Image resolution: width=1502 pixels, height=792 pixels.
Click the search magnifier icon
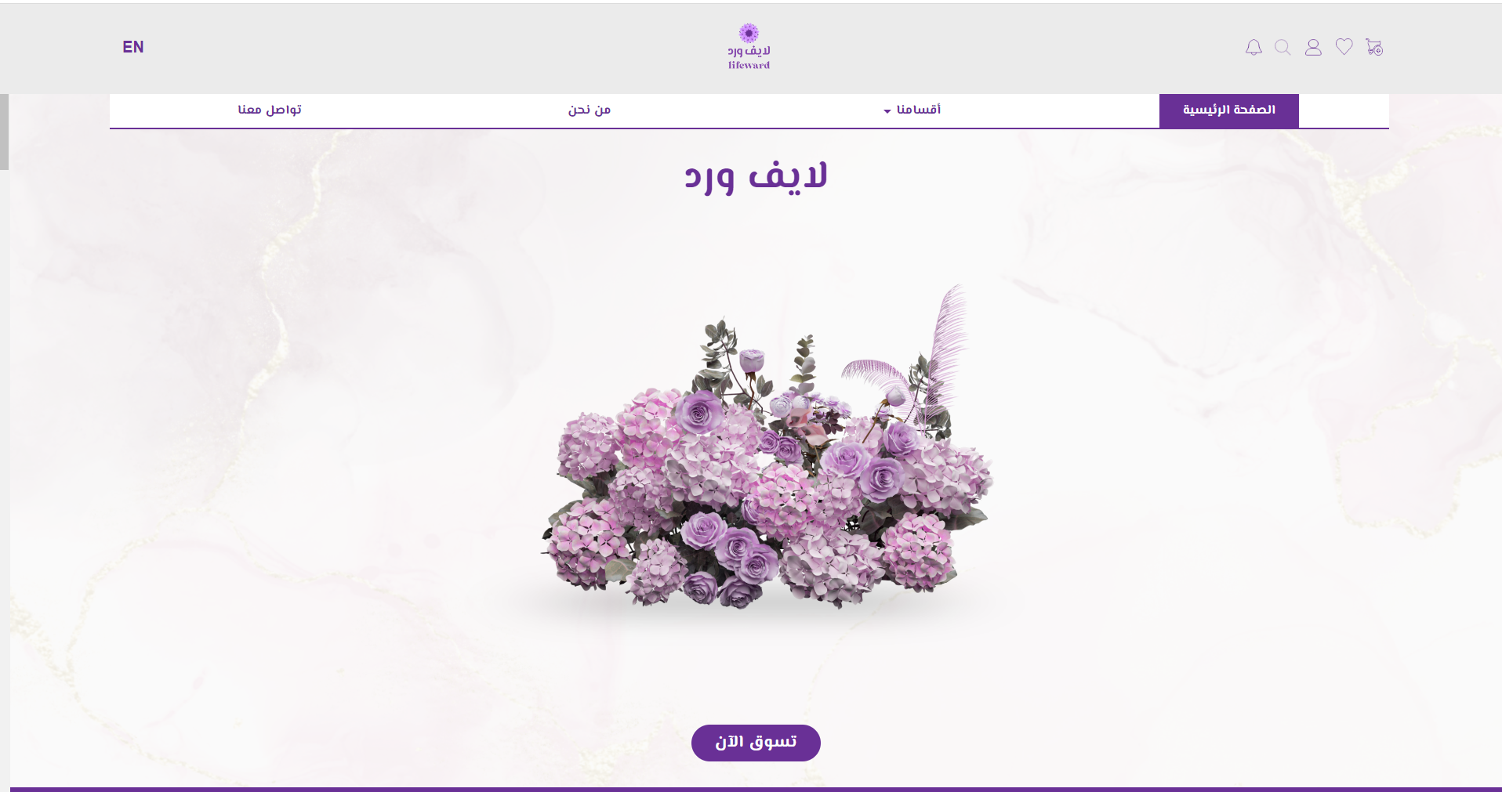pos(1283,47)
